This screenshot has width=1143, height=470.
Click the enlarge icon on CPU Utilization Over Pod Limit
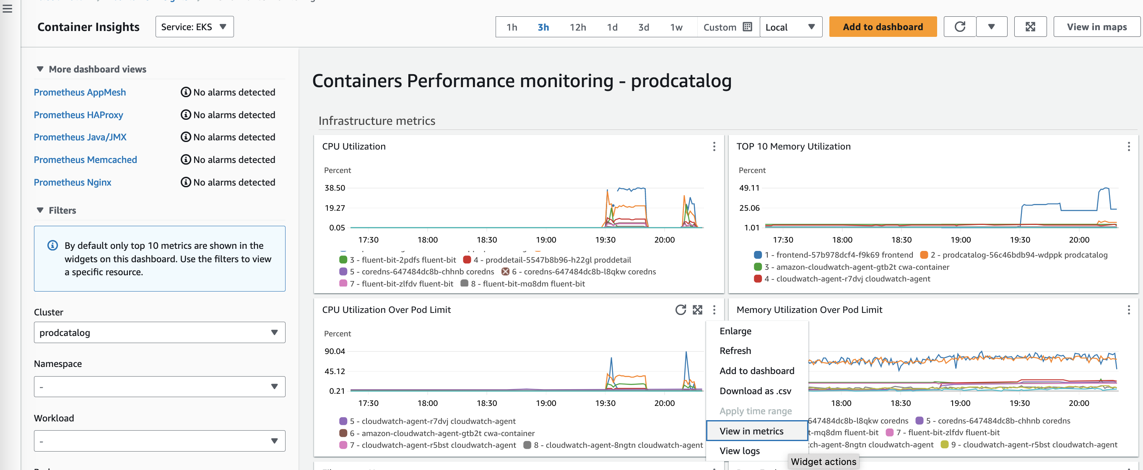click(698, 310)
